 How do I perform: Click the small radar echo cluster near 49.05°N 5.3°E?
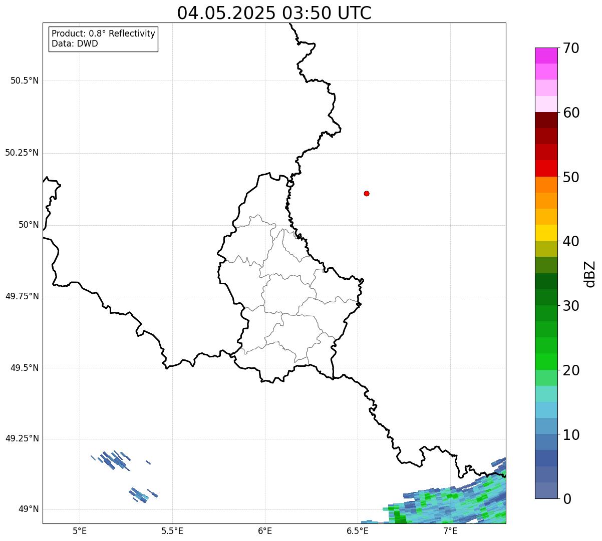pos(143,495)
